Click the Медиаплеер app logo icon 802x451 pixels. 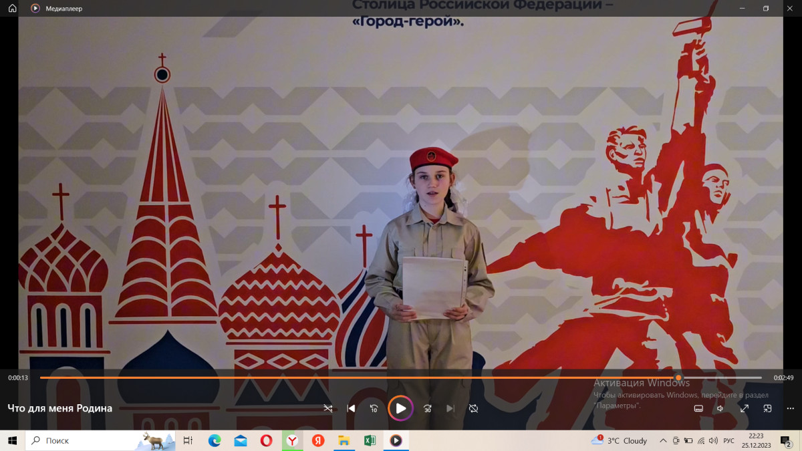[35, 9]
